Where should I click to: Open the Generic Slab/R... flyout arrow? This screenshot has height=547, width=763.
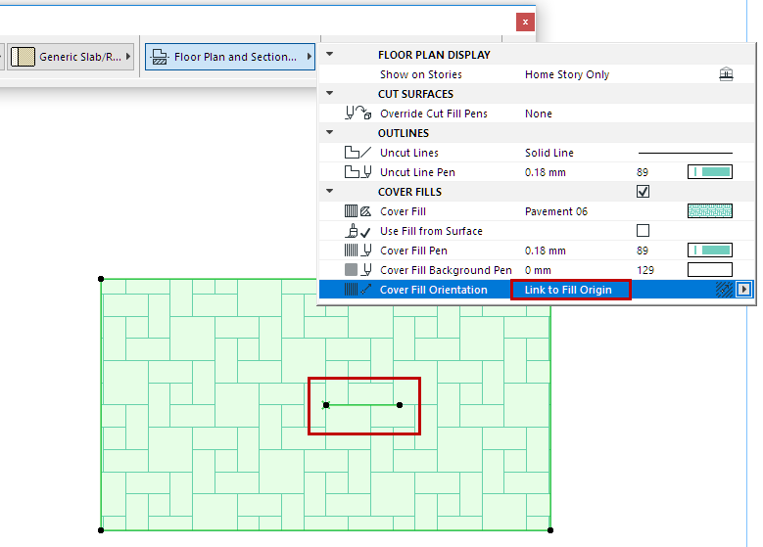click(128, 57)
